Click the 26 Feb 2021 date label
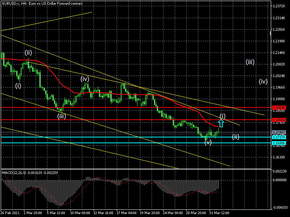 tap(11, 213)
